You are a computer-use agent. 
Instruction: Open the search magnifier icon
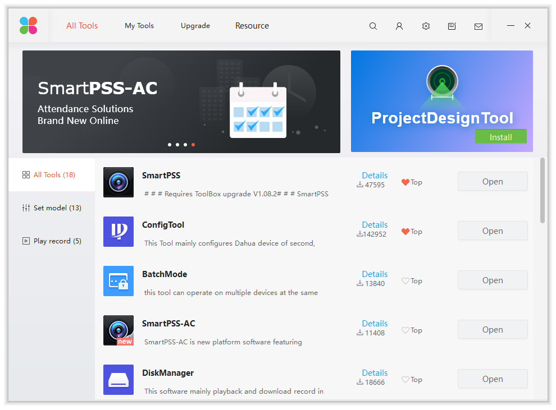click(x=373, y=26)
